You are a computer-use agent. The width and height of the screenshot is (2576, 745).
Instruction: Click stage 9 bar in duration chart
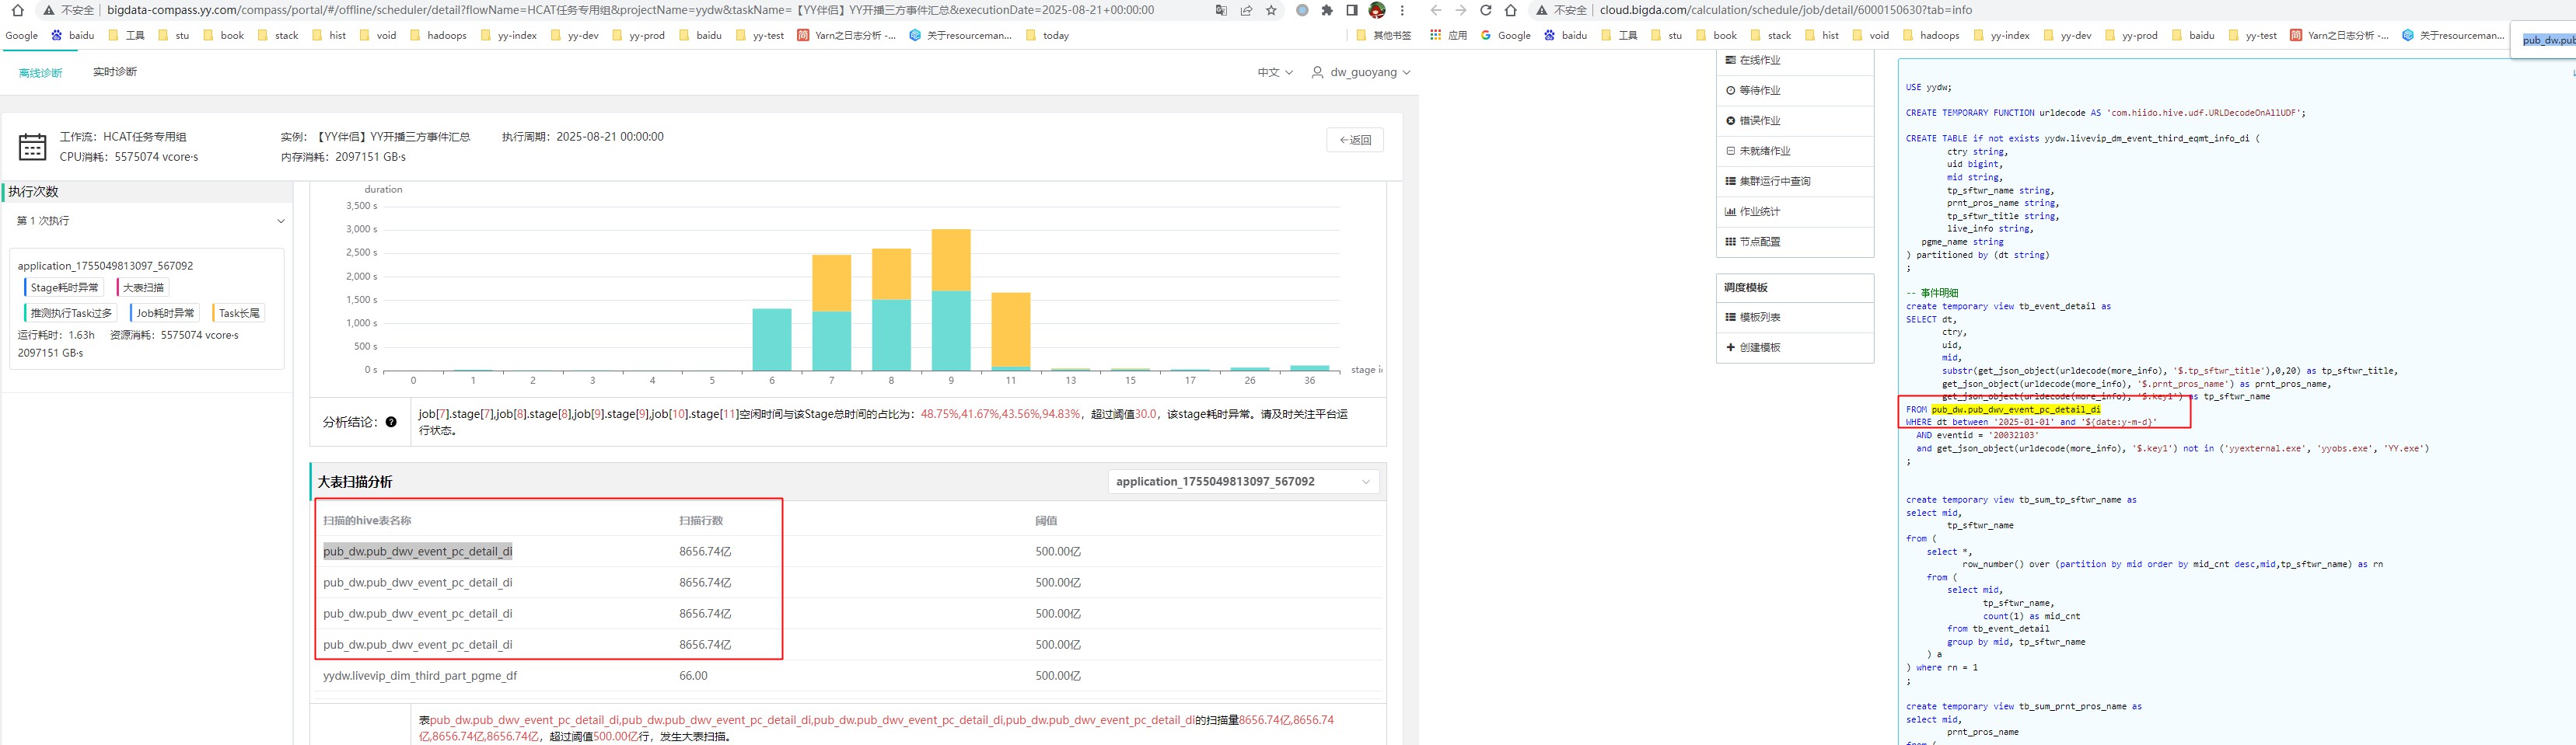point(951,300)
